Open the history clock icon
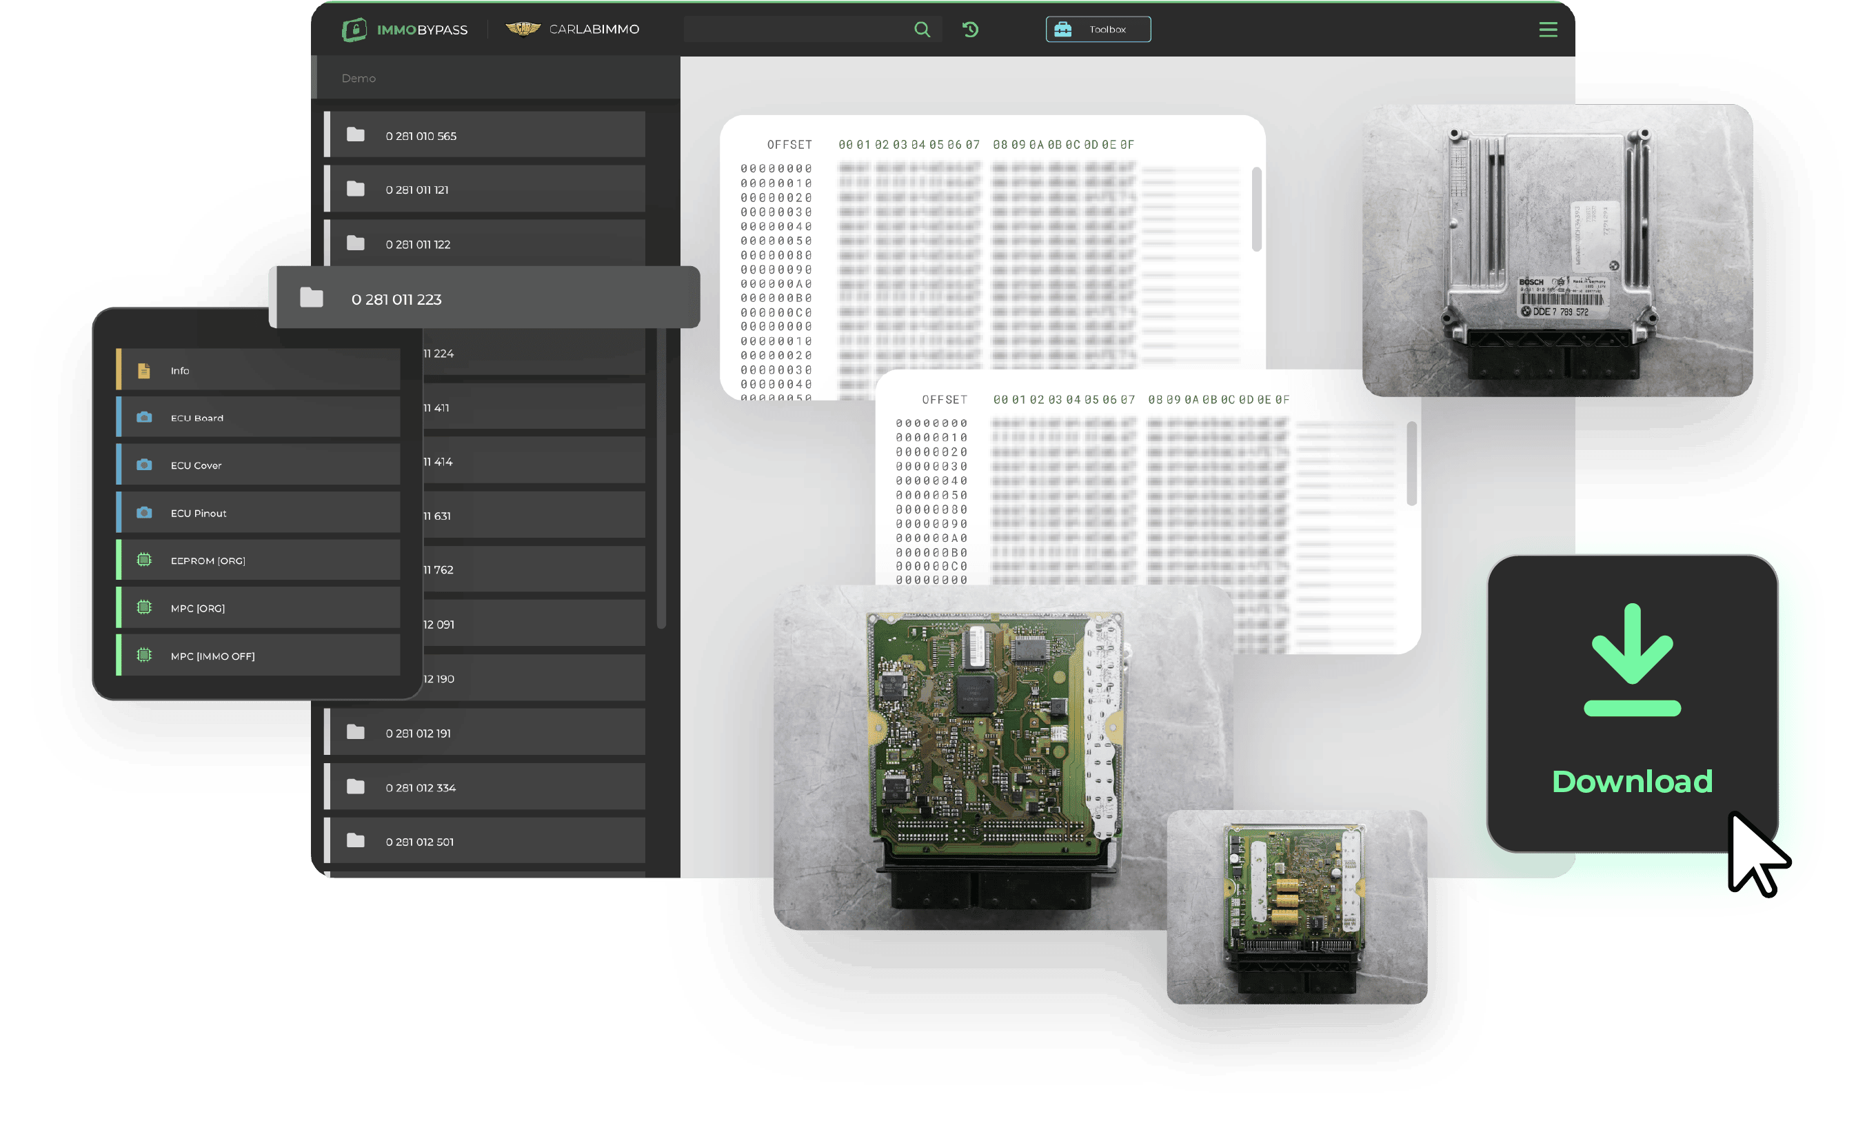Screen dimensions: 1876x1123 pyautogui.click(x=970, y=30)
